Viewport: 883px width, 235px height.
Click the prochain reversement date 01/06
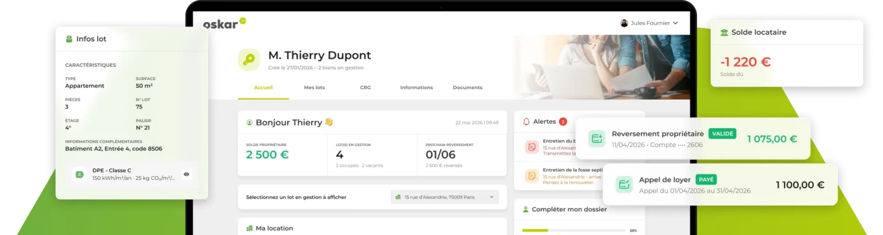[440, 155]
